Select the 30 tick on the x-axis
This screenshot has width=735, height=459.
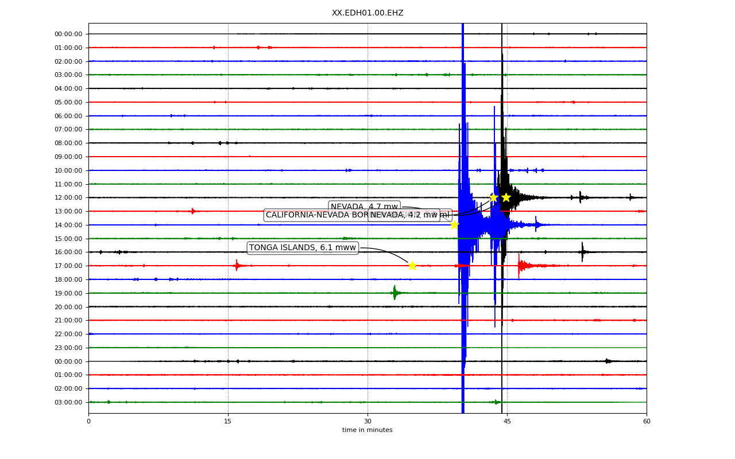(367, 422)
